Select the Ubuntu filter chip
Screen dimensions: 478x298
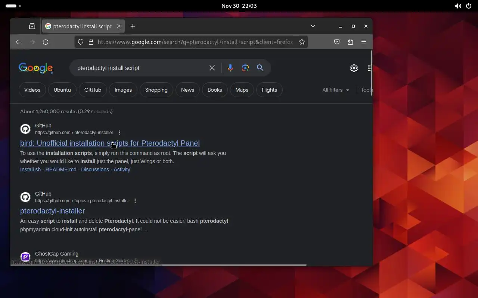(x=62, y=90)
